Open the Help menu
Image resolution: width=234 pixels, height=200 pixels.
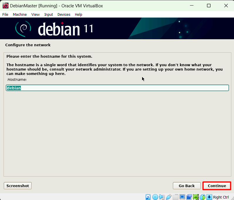[x=78, y=15]
